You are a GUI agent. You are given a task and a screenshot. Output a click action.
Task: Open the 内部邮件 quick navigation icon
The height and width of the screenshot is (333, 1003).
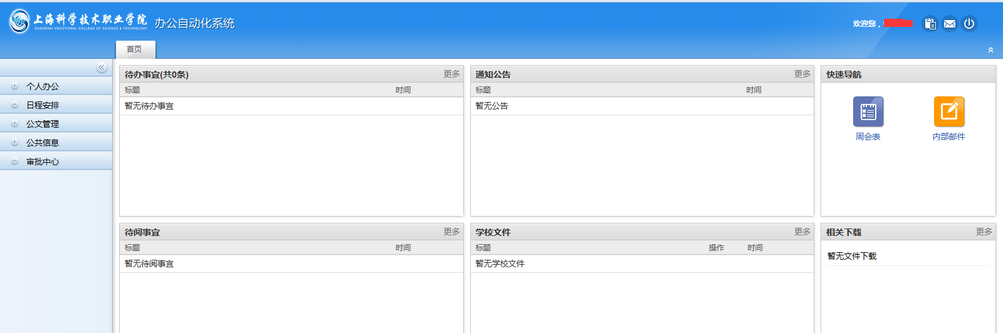point(948,112)
